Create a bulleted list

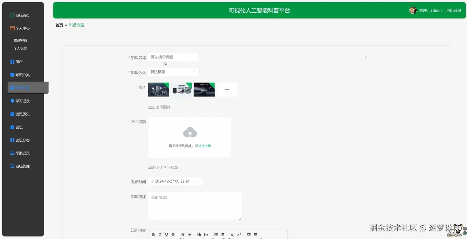[x=223, y=235]
